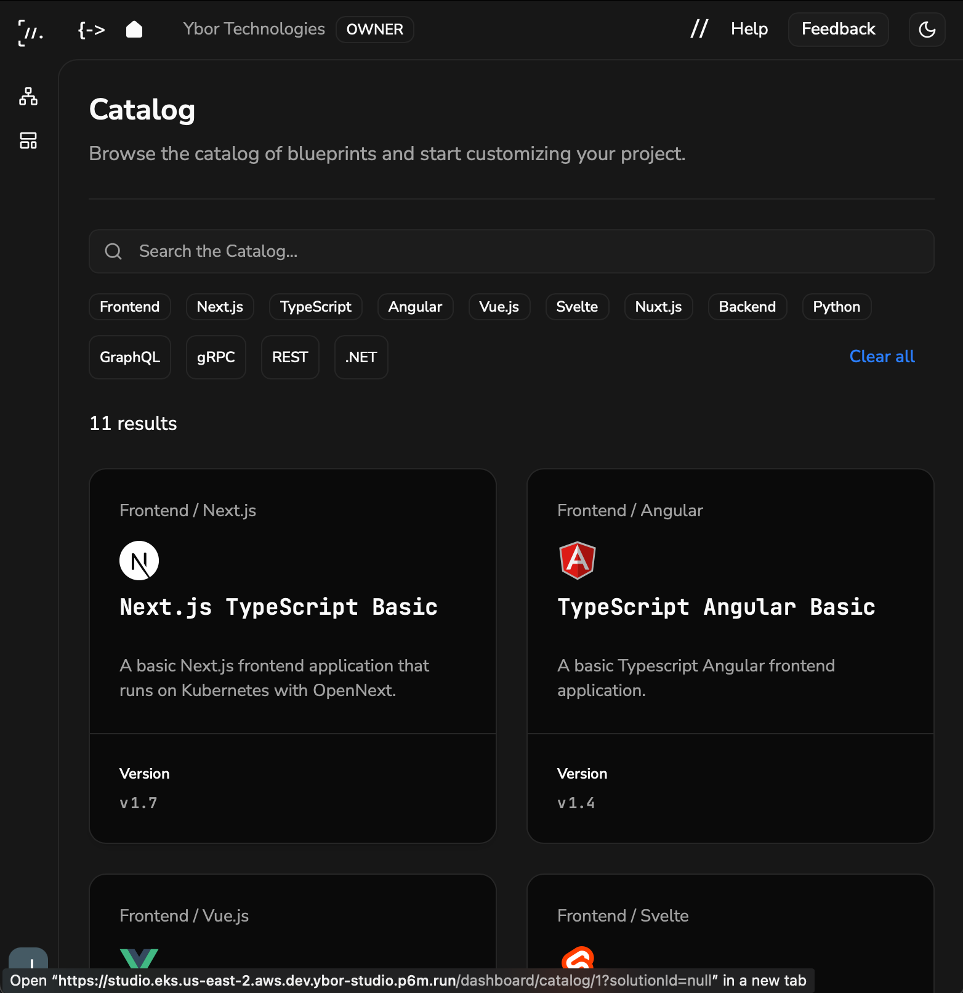Toggle the .NET filter chip
The image size is (963, 993).
(x=361, y=357)
